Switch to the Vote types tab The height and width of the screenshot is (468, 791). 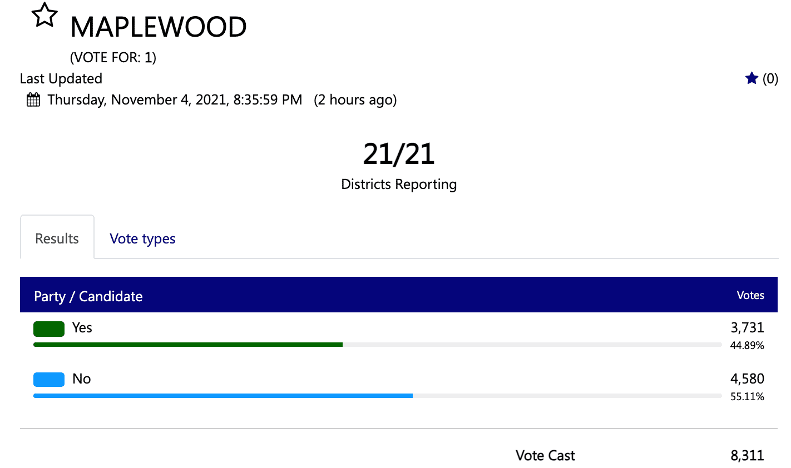142,238
